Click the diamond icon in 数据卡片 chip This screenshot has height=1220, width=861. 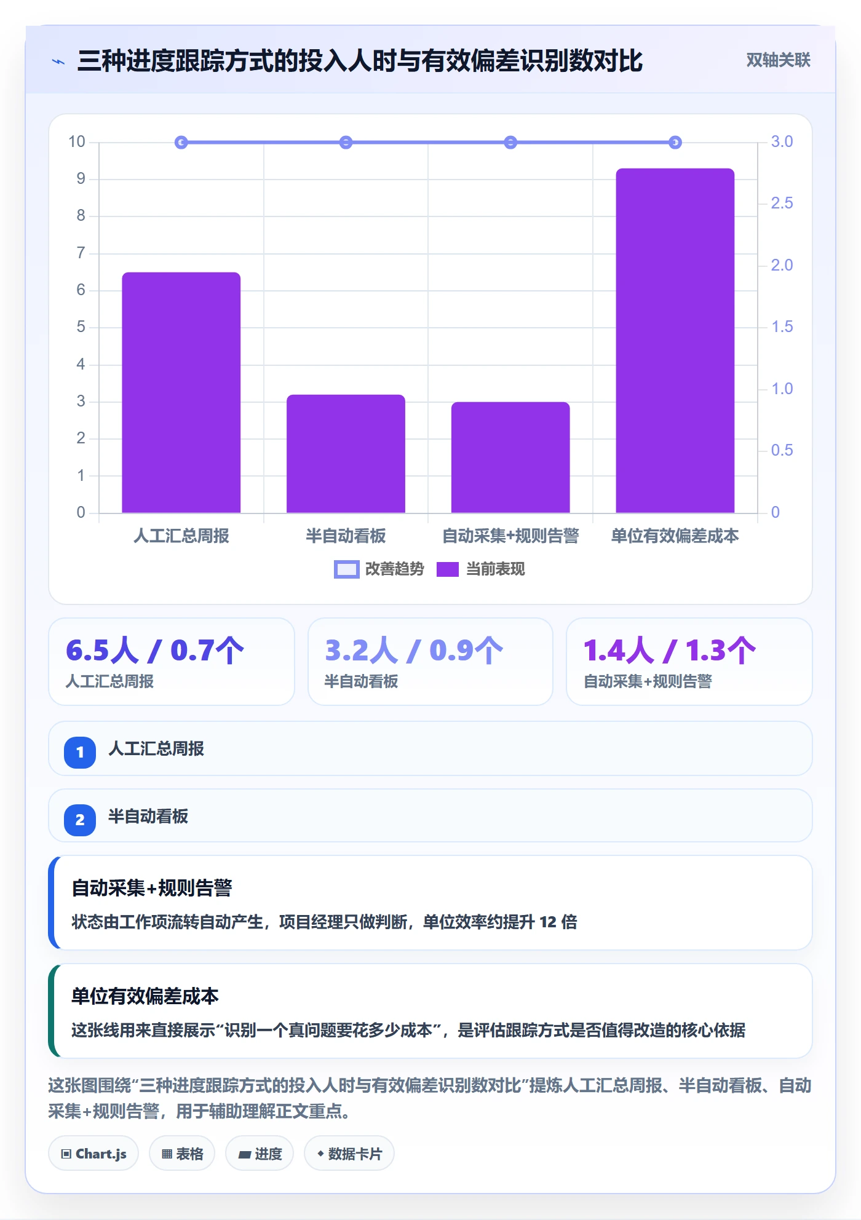320,1154
